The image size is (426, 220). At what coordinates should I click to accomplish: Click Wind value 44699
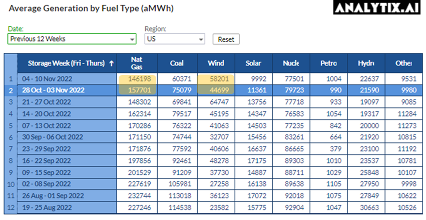[x=219, y=90]
